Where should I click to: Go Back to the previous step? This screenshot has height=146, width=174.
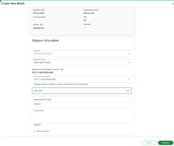click(x=149, y=143)
